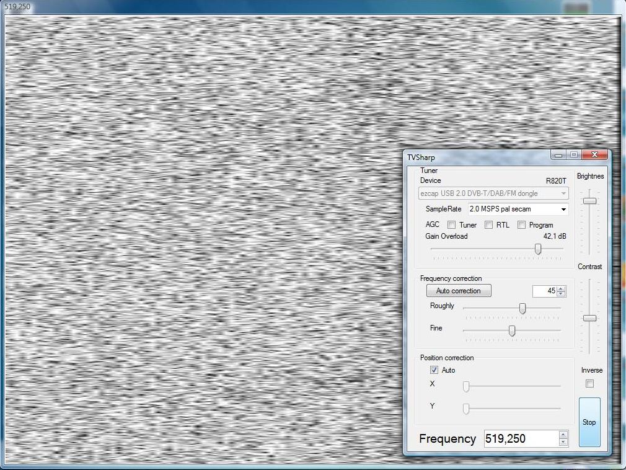Maximize the TVSharp window
The image size is (626, 470).
click(574, 154)
